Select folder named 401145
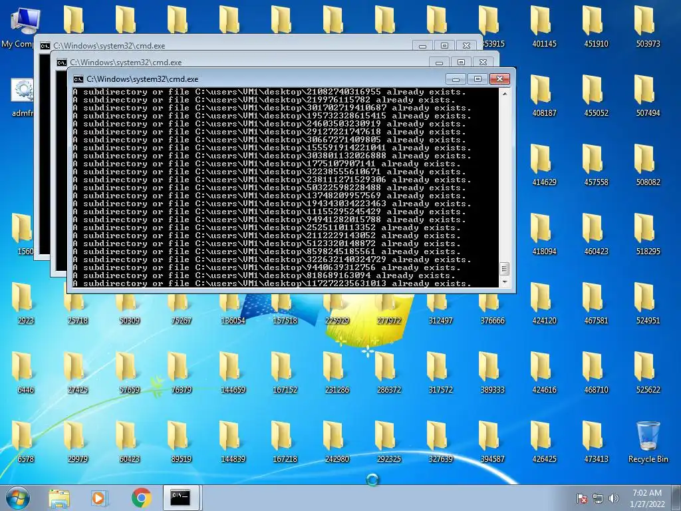Viewport: 681px width, 511px height. [x=544, y=27]
